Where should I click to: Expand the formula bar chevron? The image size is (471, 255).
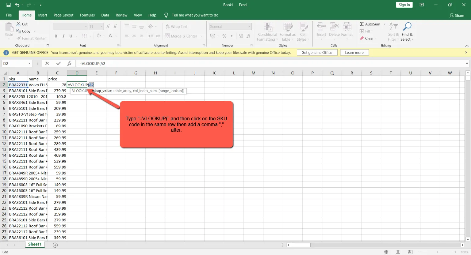467,63
